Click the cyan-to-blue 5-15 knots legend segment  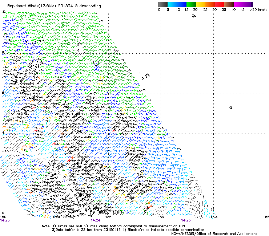pyautogui.click(x=177, y=4)
